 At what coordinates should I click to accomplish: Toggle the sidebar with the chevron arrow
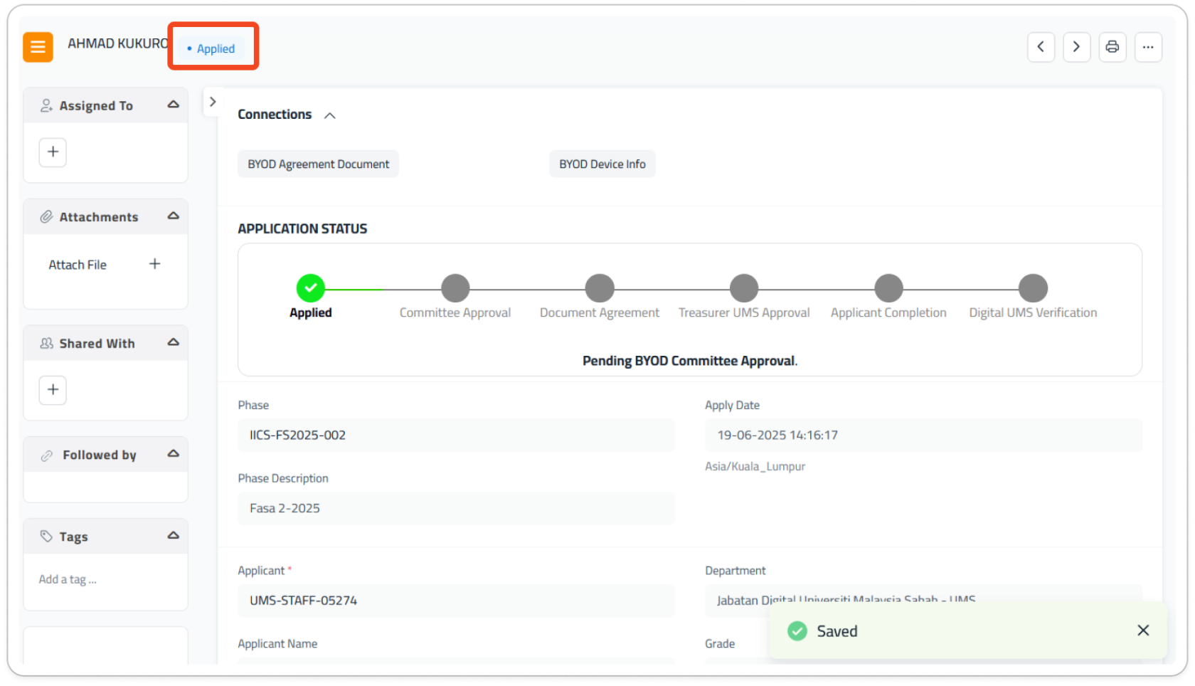pos(212,102)
